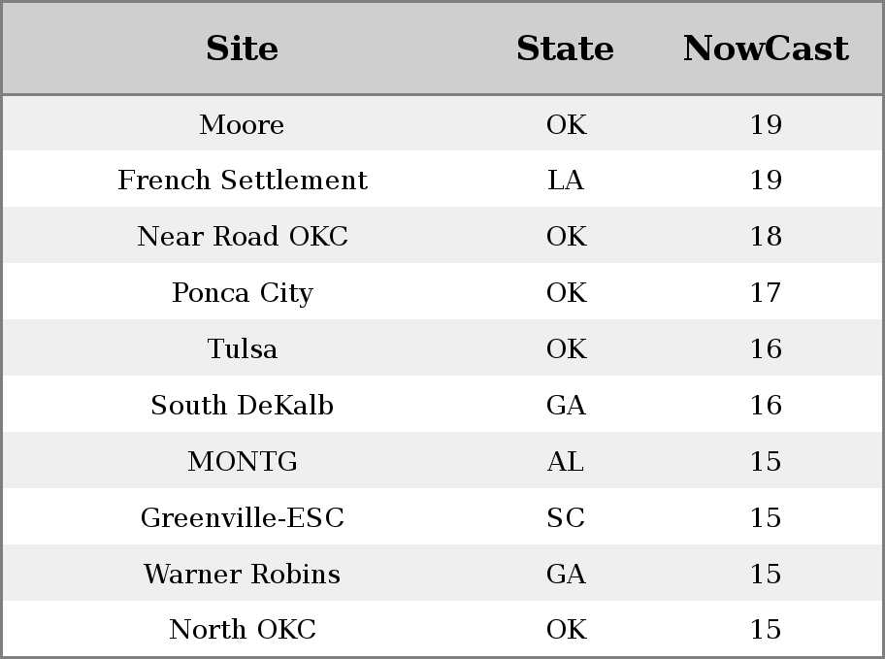This screenshot has width=885, height=659.
Task: Click the Tulsa site name
Action: [243, 348]
